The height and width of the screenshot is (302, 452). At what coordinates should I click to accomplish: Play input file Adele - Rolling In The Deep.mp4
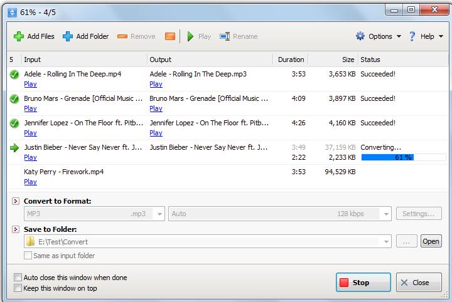pyautogui.click(x=30, y=85)
